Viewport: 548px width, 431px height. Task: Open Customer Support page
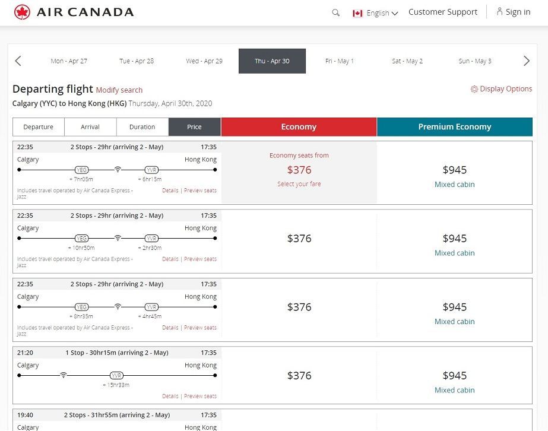click(443, 12)
